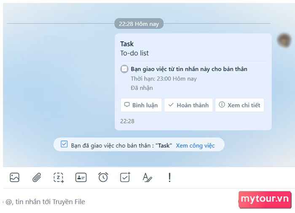Screen dimensions: 295x213
Task: Click the assign task icon
Action: tap(125, 177)
